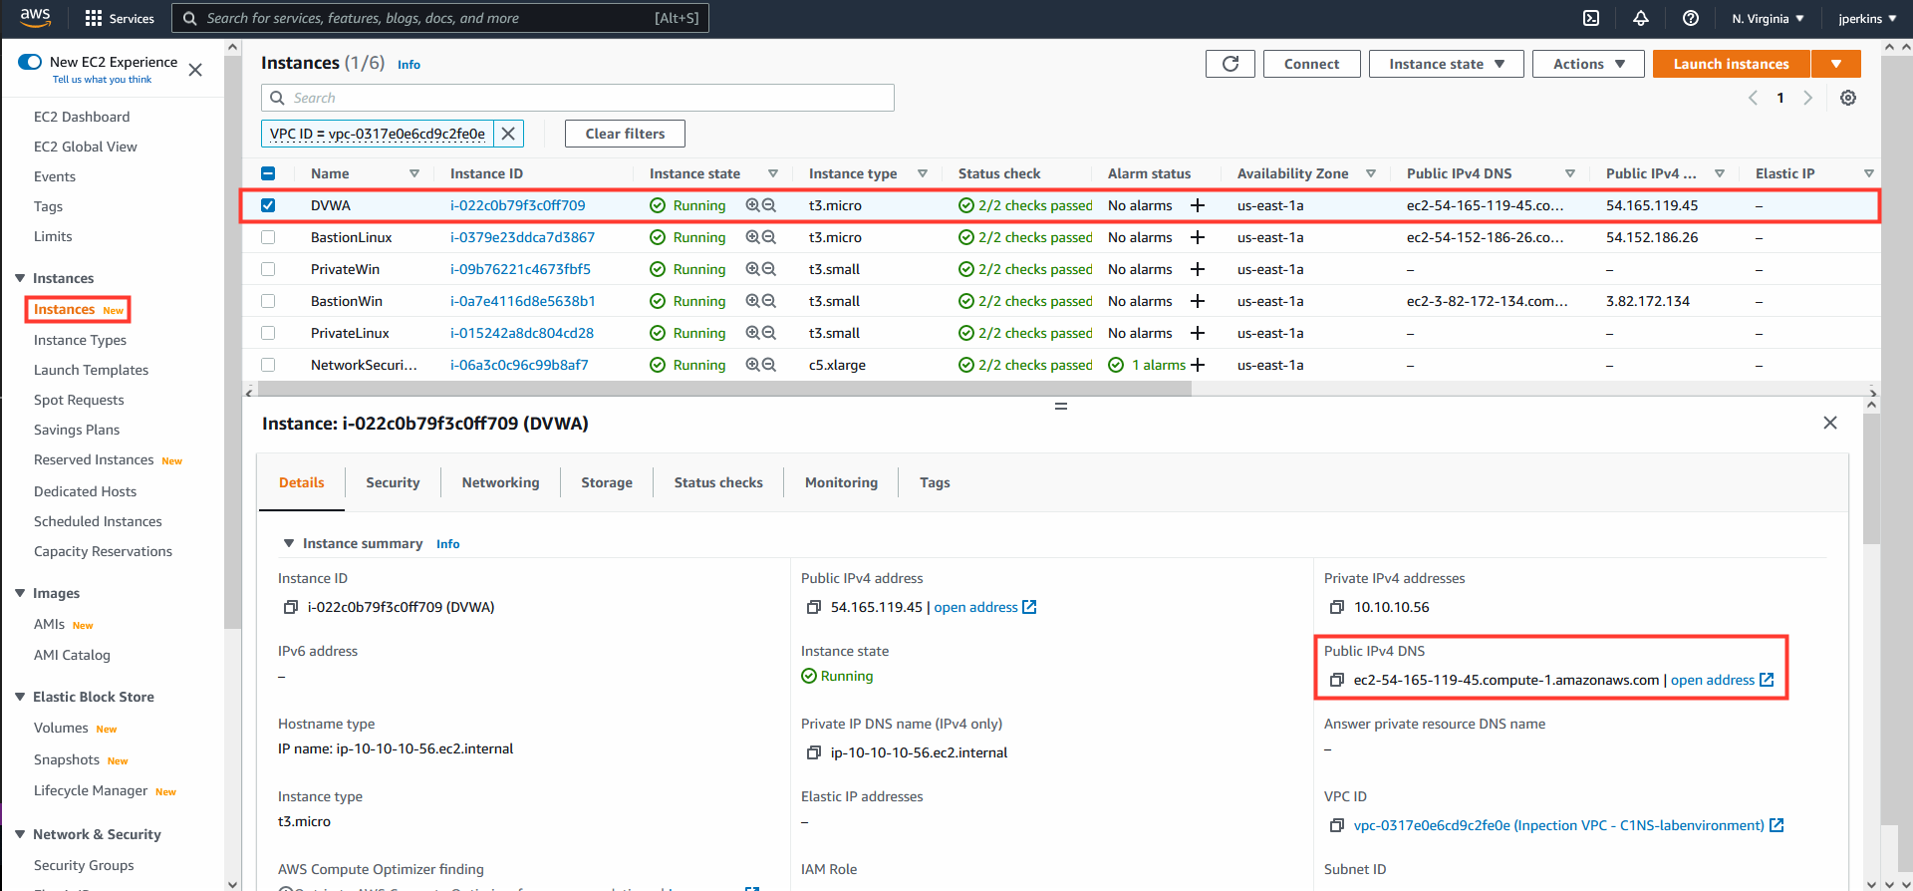This screenshot has height=891, width=1913.
Task: Switch to the Monitoring tab
Action: pos(841,482)
